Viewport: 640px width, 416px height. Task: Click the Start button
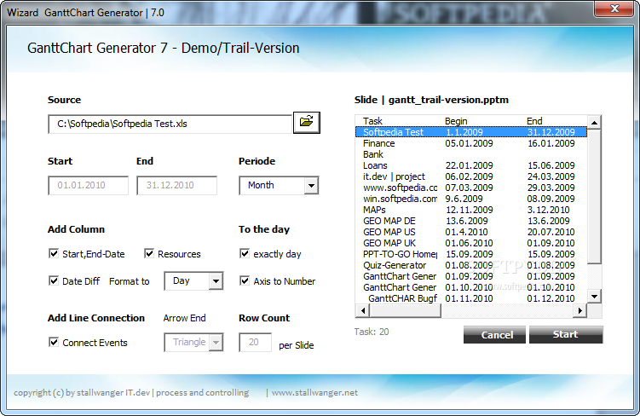[566, 334]
